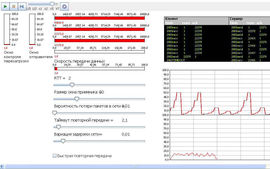Click Окно контроля перезагрузки label
The width and height of the screenshot is (270, 169).
(16, 57)
